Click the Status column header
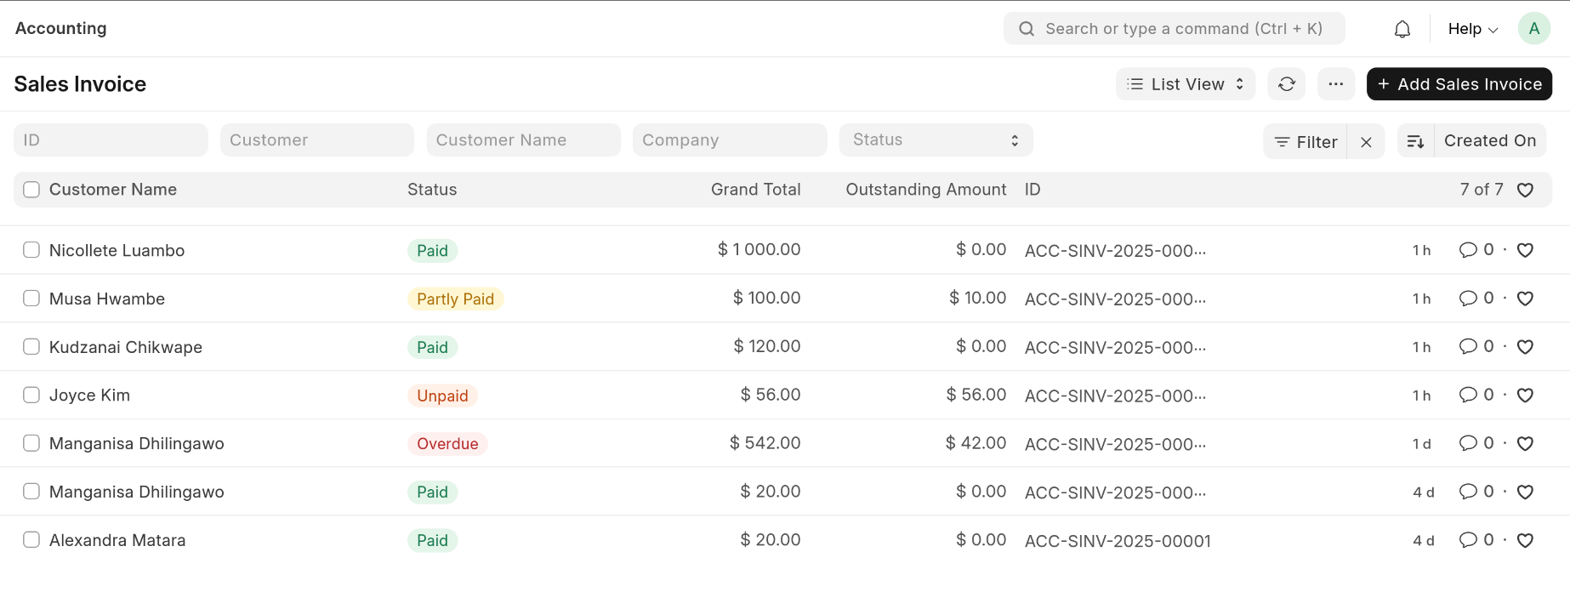 tap(432, 190)
